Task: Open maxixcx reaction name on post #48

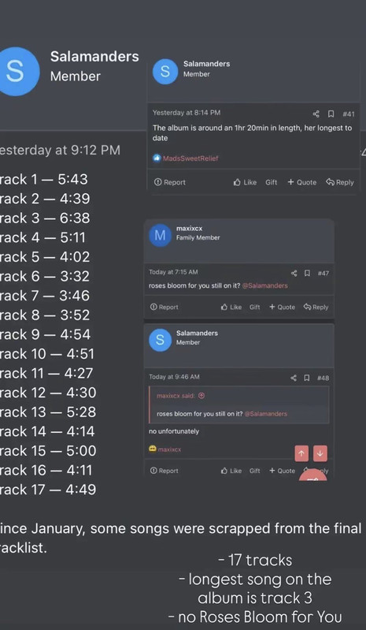Action: [169, 449]
